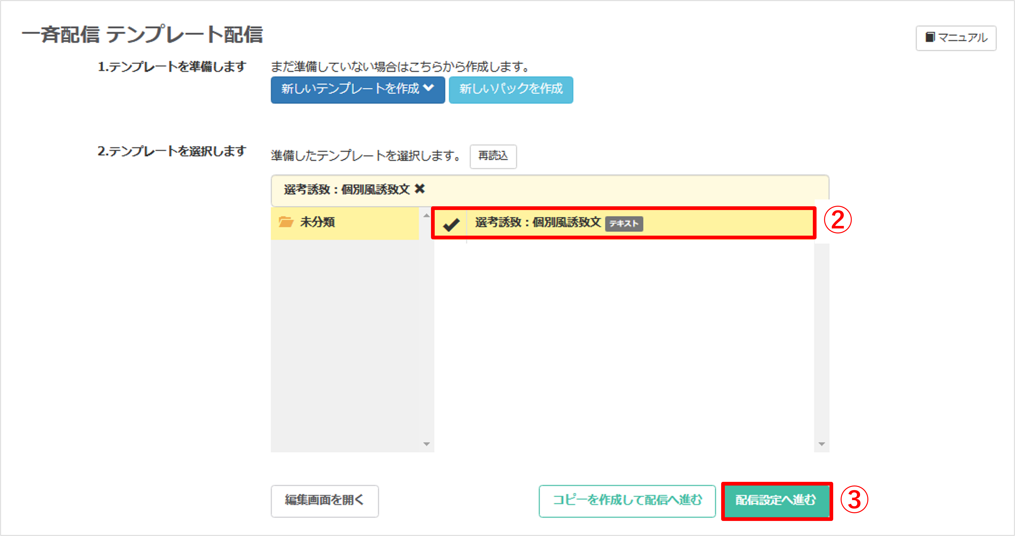Click folder list scroll up arrow
Viewport: 1015px width, 536px height.
(x=426, y=215)
